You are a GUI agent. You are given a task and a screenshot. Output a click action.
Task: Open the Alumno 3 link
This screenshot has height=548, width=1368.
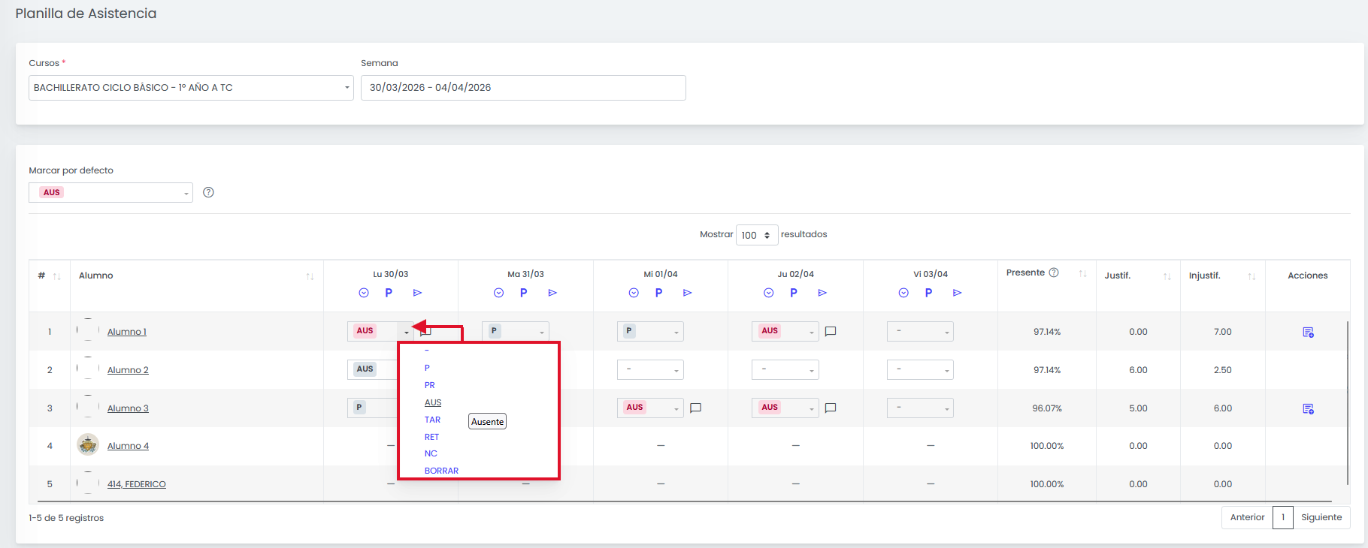pos(128,408)
